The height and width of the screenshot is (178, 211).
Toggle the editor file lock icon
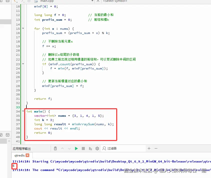[29, 1]
